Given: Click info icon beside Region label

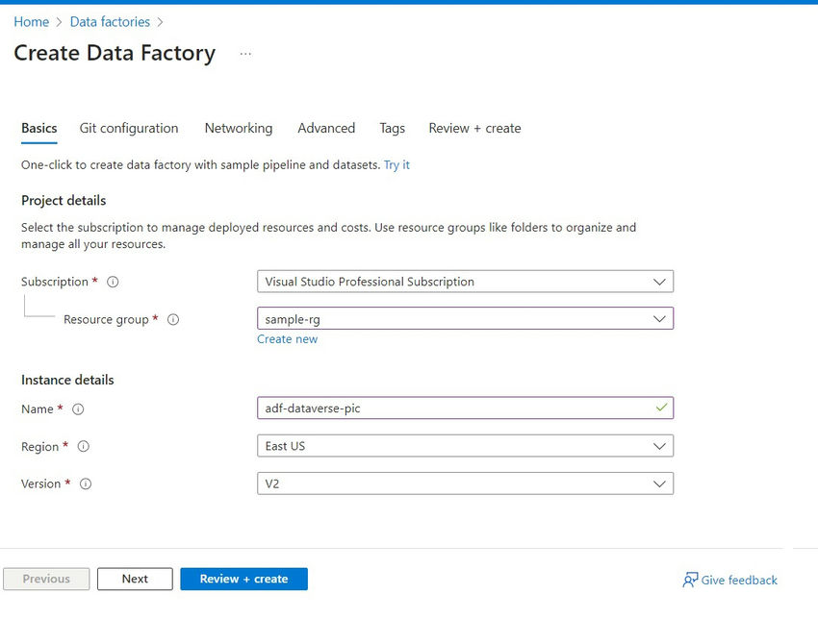Looking at the screenshot, I should click(x=83, y=447).
